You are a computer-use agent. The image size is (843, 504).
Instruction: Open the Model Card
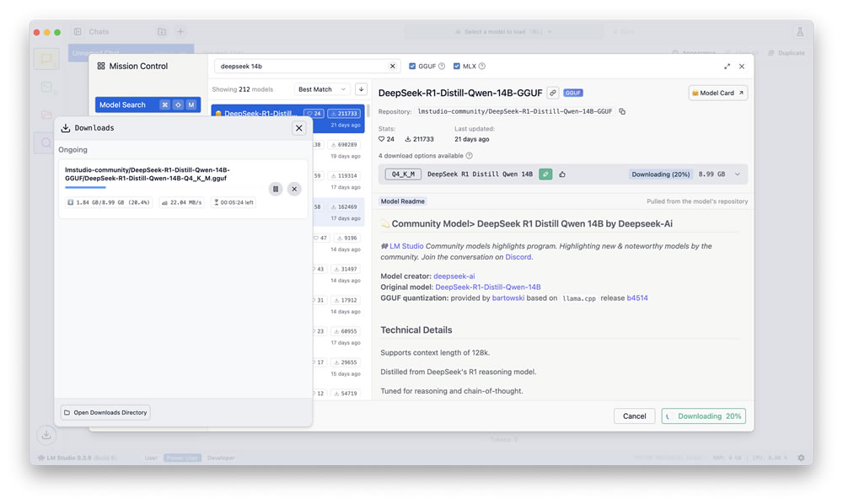(x=717, y=93)
